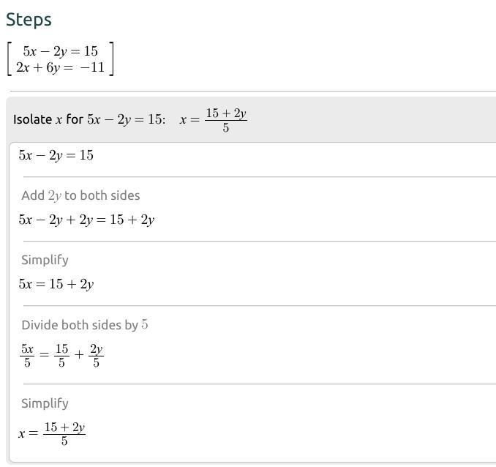Screen dimensions: 496x467
Task: Open the 'Add 2y to both sides' sub-step
Action: tap(80, 195)
